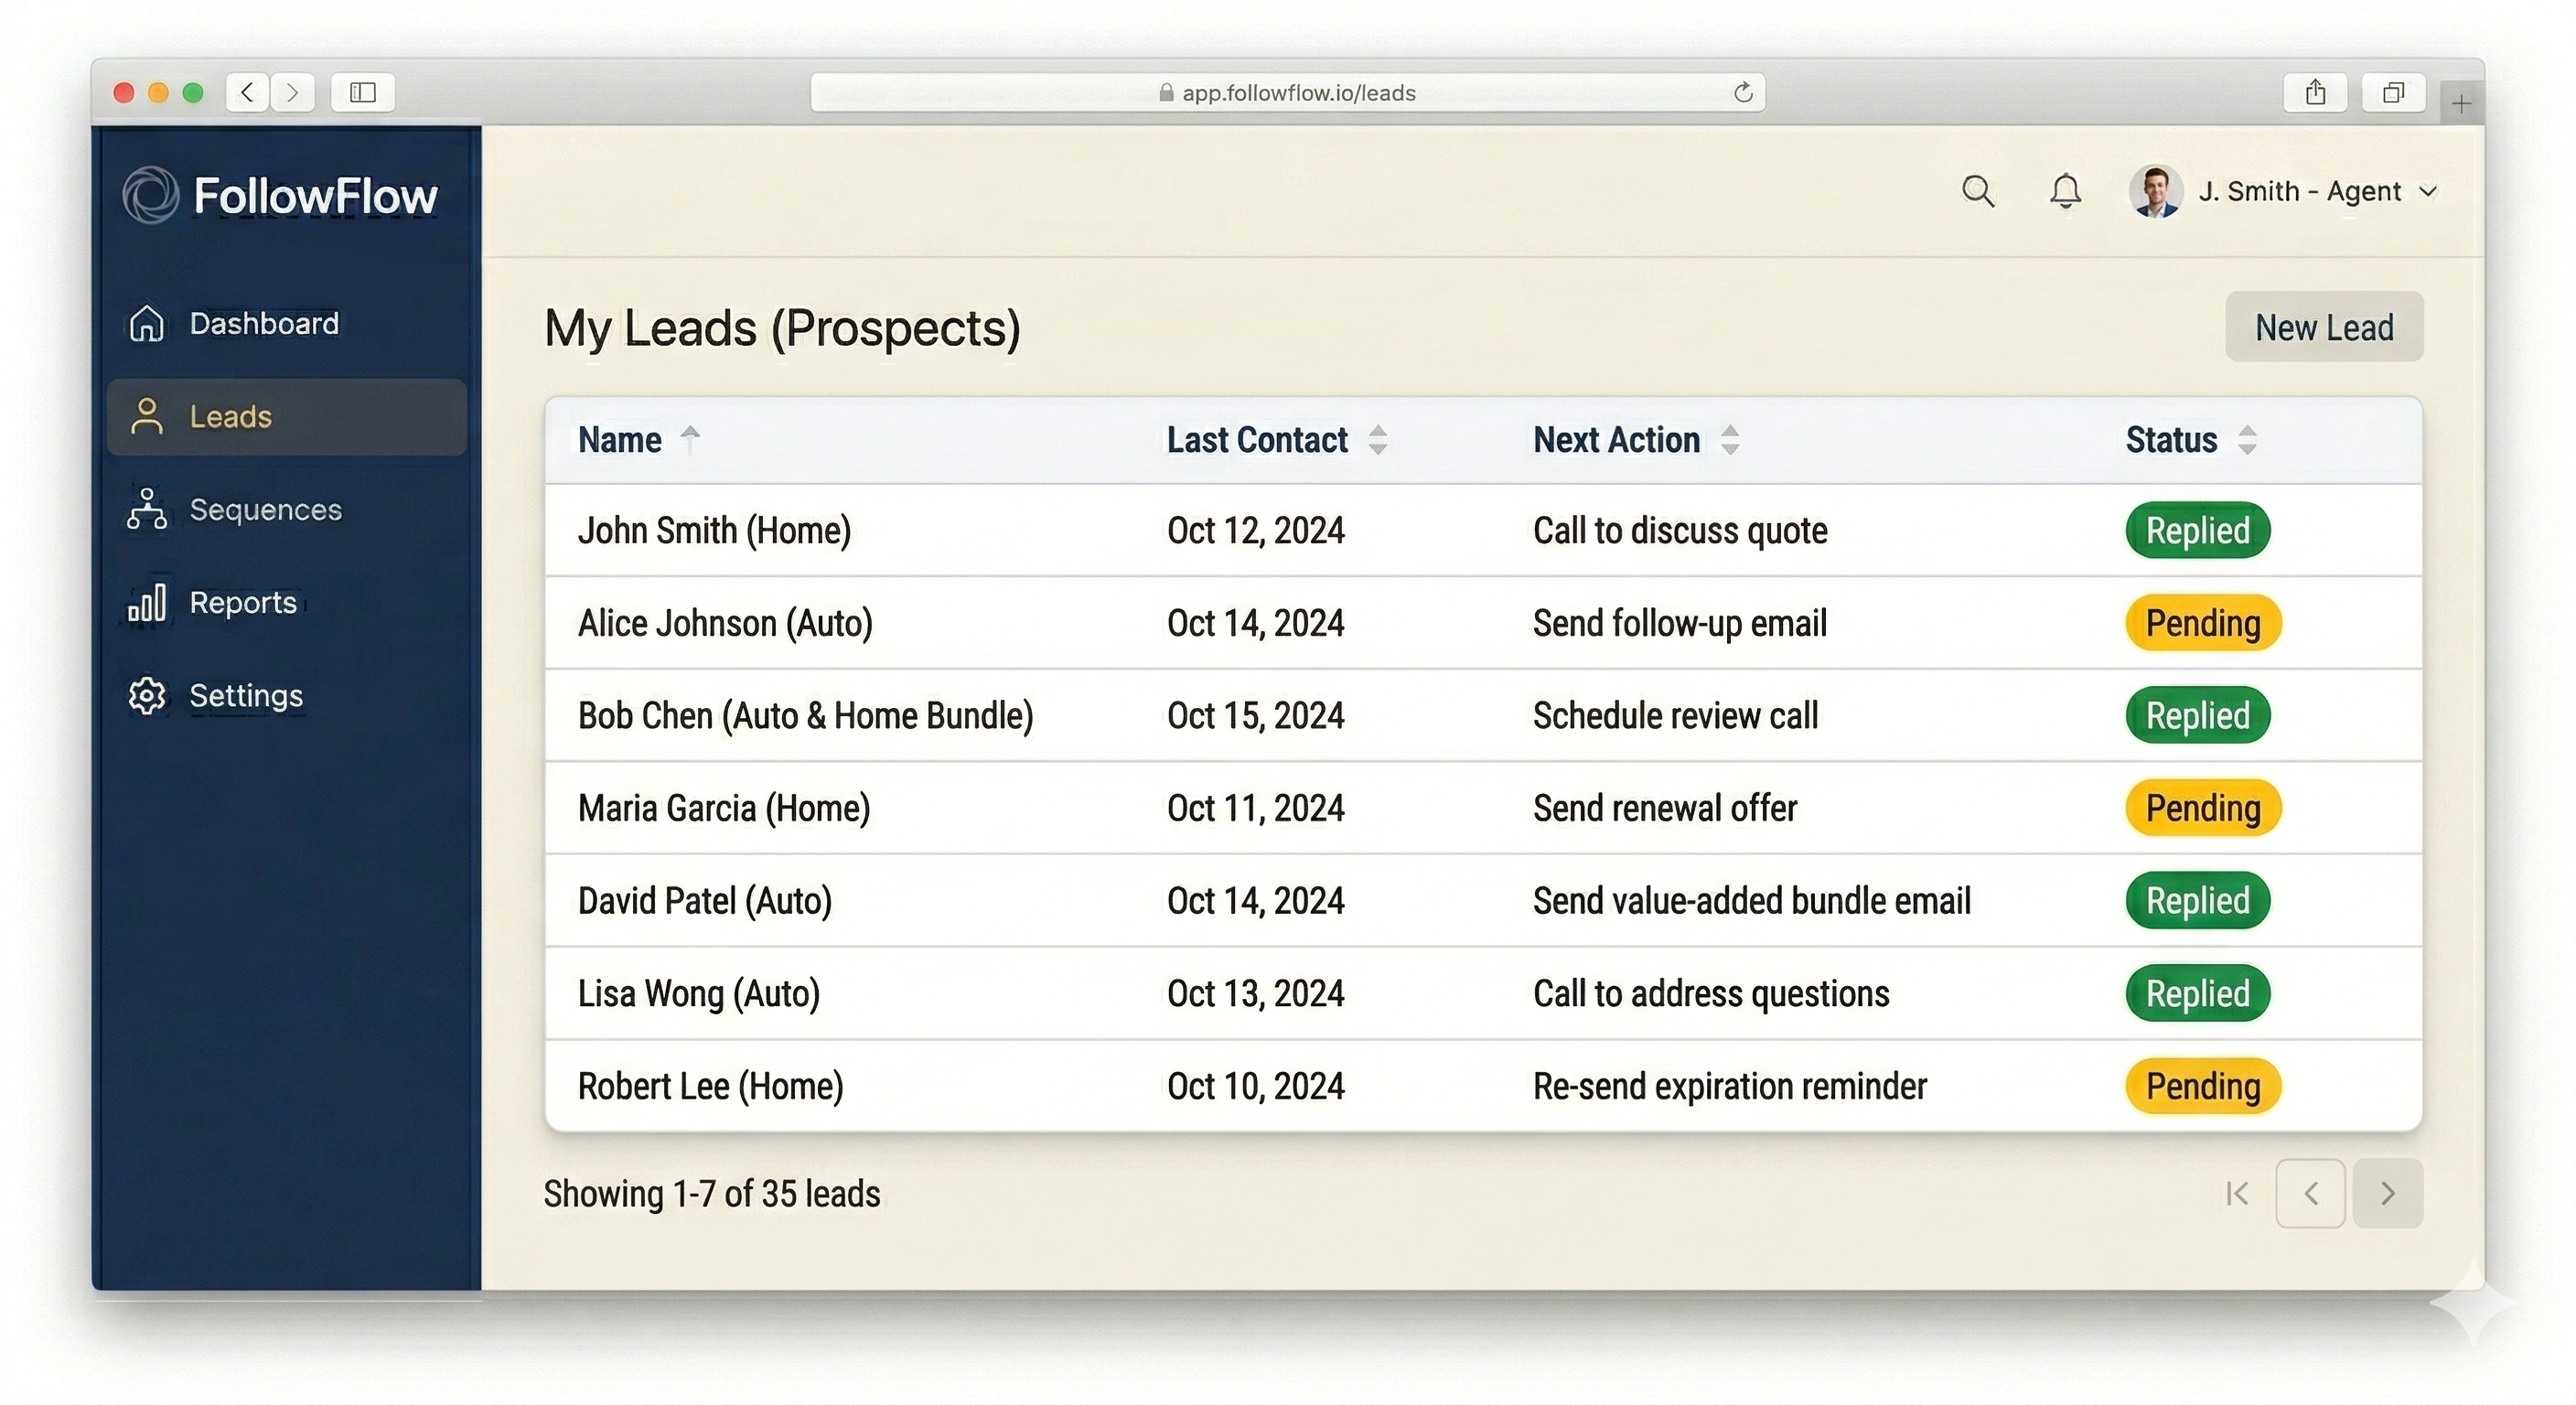This screenshot has width=2576, height=1405.
Task: Open the Dashboard home icon
Action: [x=147, y=323]
